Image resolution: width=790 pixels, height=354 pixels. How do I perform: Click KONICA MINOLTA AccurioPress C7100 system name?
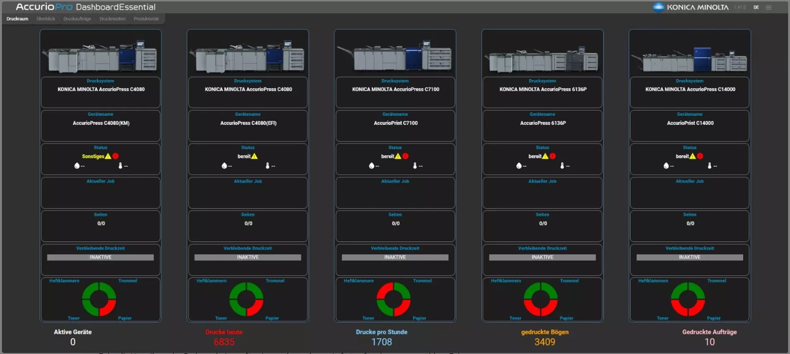point(396,89)
